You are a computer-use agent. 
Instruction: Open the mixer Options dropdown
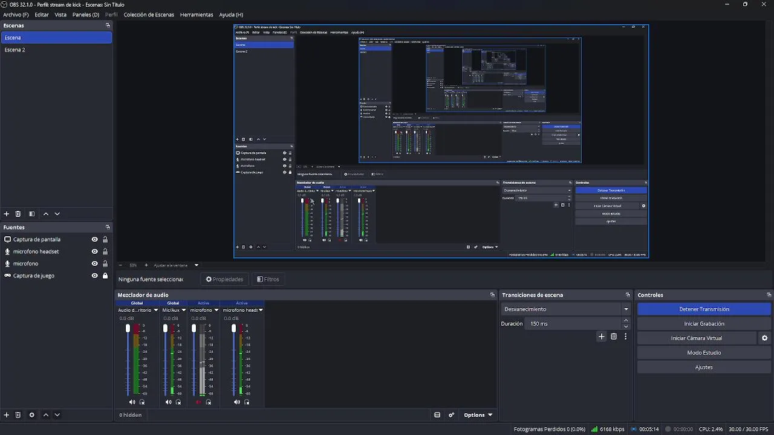pos(478,415)
